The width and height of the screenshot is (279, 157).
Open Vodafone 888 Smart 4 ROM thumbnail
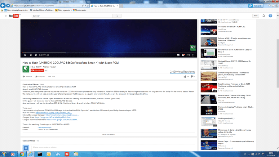click(x=209, y=30)
